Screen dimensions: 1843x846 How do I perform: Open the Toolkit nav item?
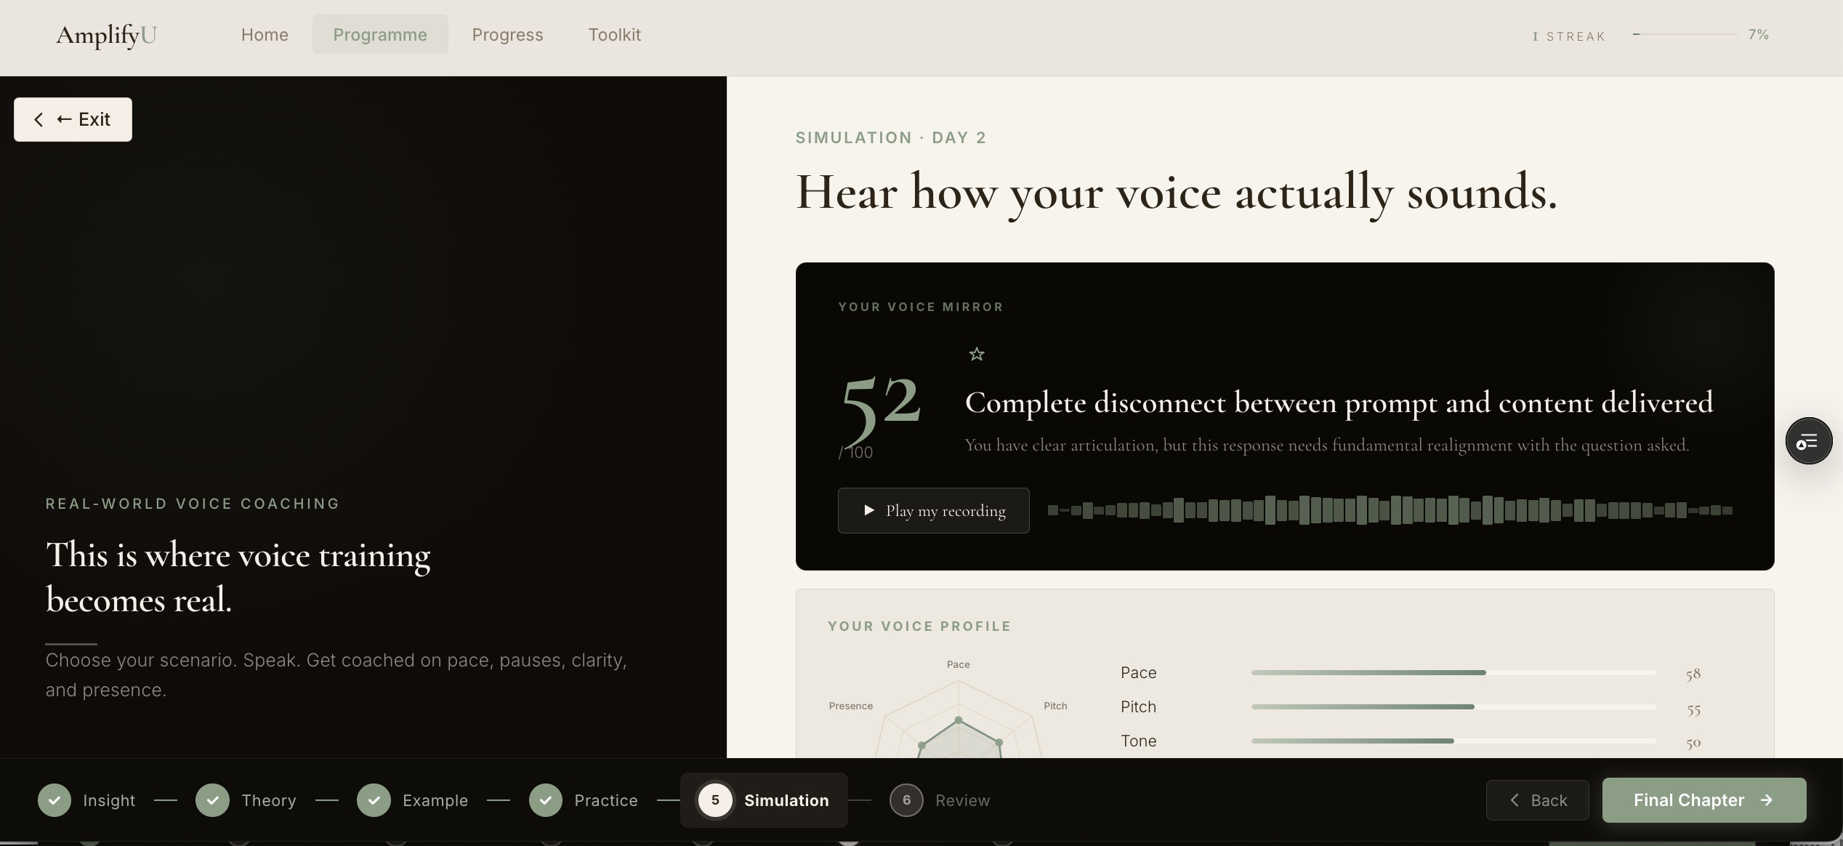614,35
